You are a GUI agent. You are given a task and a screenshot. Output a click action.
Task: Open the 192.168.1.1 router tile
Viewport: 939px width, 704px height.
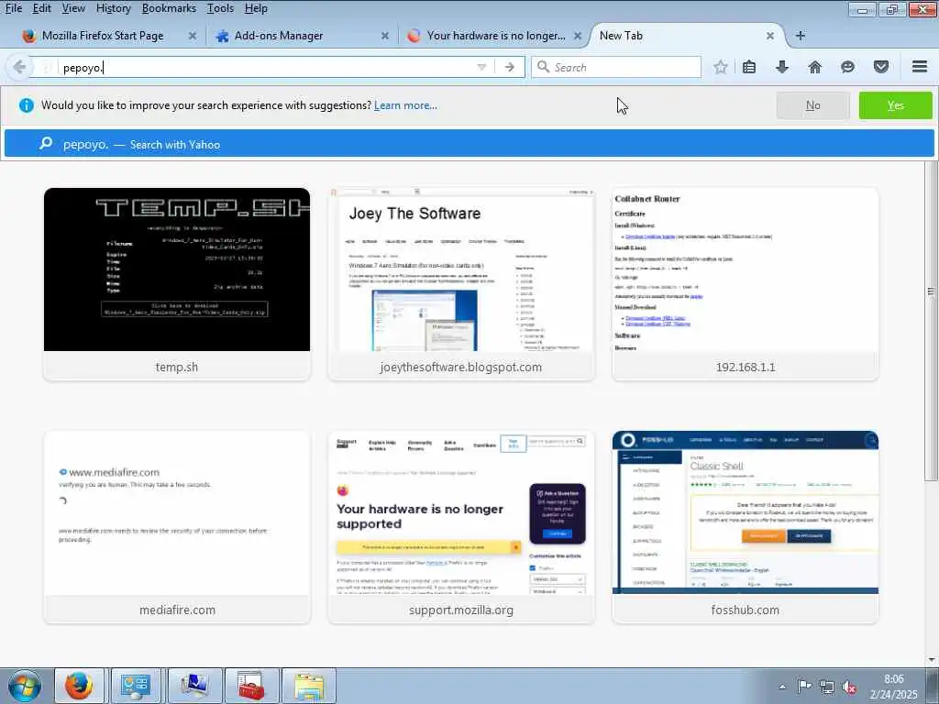pos(745,284)
